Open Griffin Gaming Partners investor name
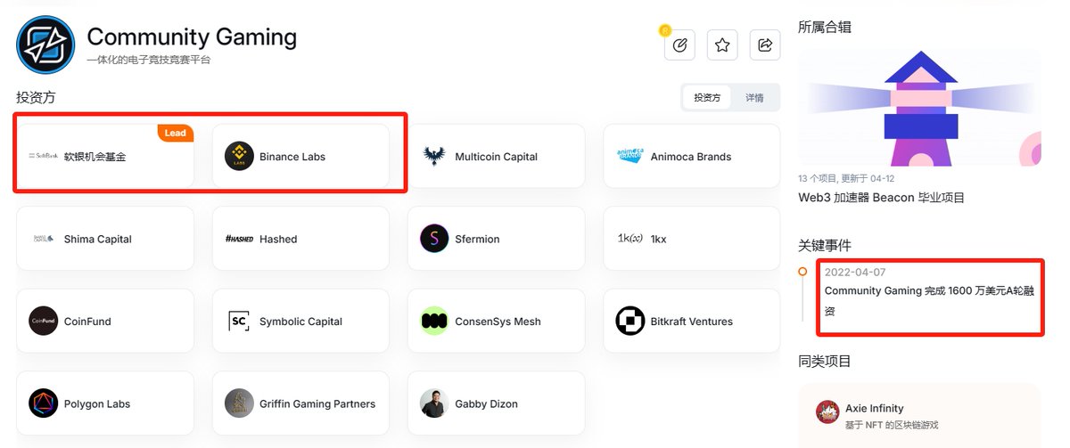This screenshot has height=448, width=1070. tap(317, 403)
